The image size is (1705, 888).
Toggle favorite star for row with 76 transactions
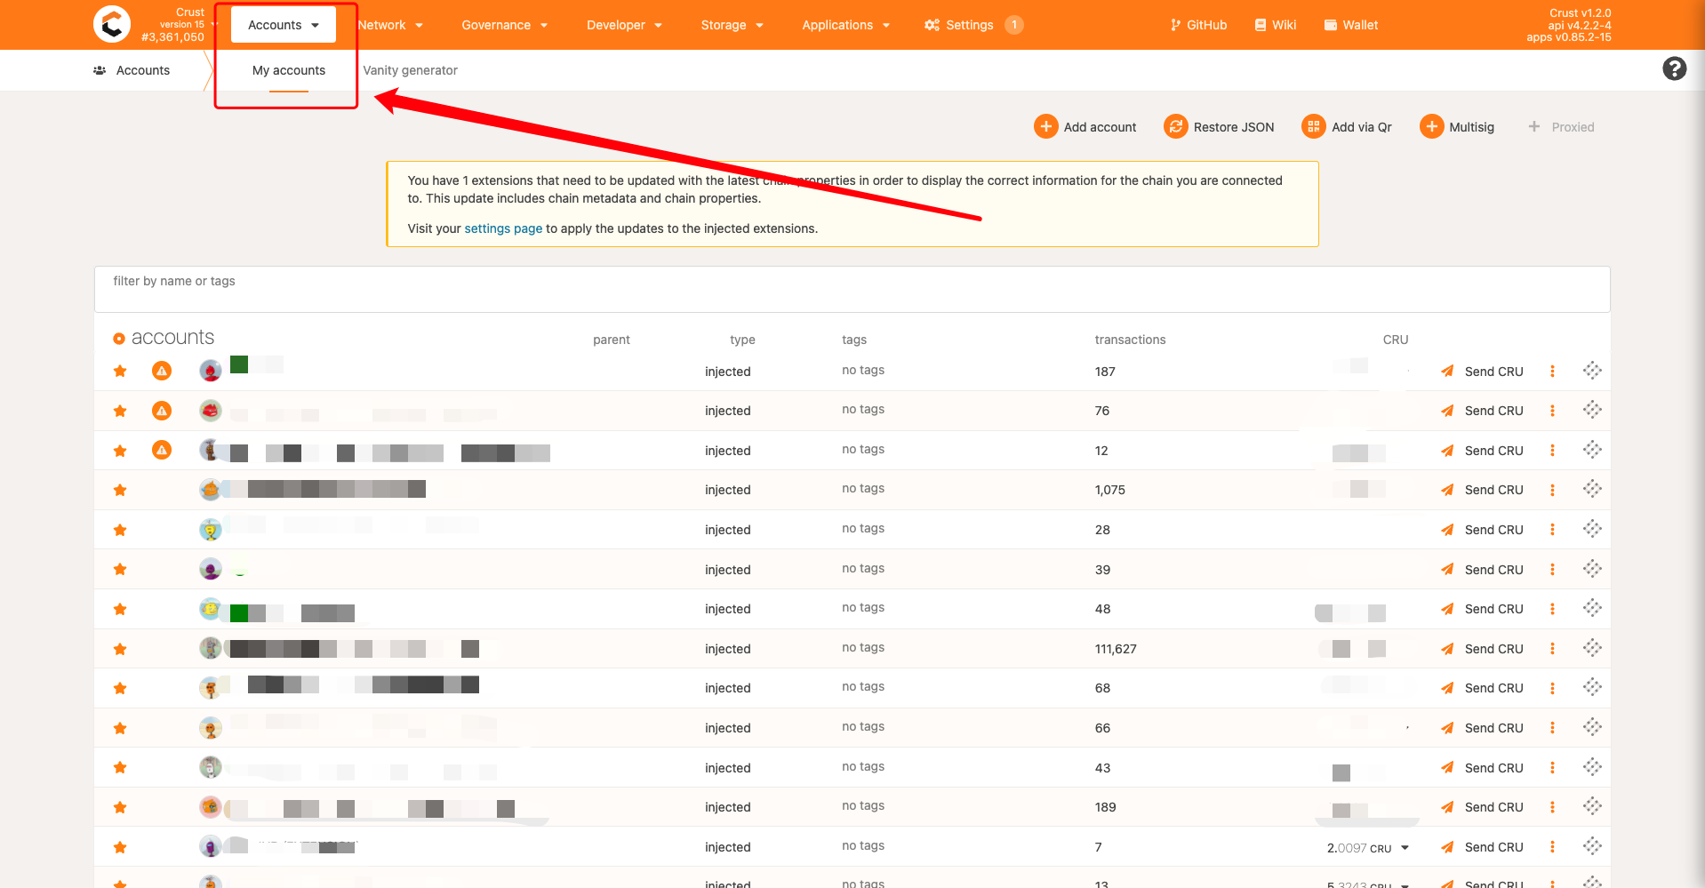pyautogui.click(x=120, y=411)
